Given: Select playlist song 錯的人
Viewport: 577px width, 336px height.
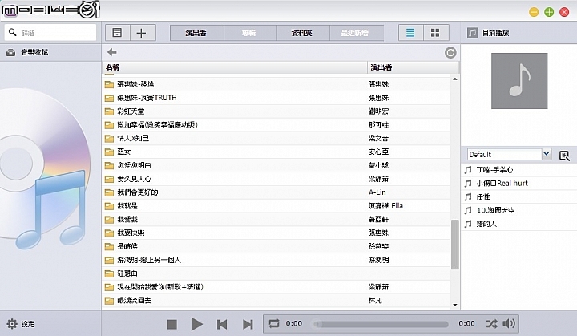Looking at the screenshot, I should pos(518,224).
